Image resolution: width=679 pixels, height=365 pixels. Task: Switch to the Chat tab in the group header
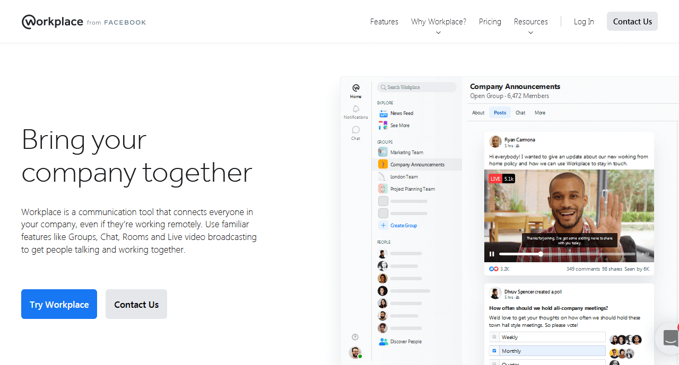tap(520, 113)
